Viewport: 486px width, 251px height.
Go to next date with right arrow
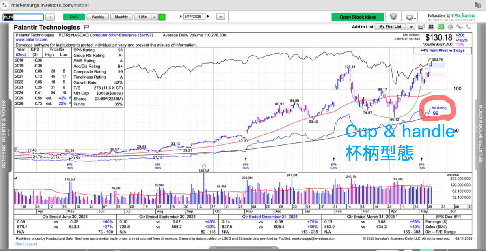pos(208,17)
